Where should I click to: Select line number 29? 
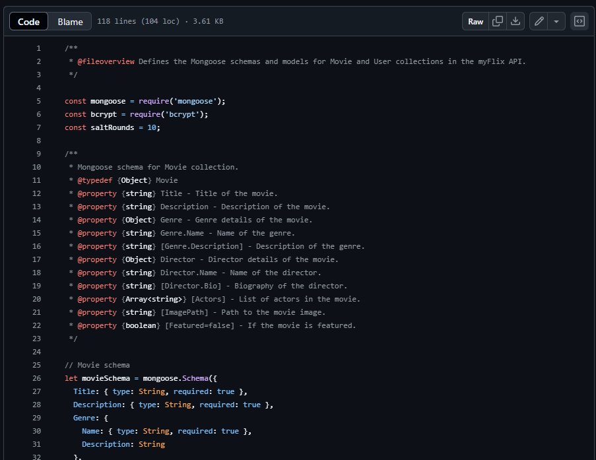click(x=36, y=418)
